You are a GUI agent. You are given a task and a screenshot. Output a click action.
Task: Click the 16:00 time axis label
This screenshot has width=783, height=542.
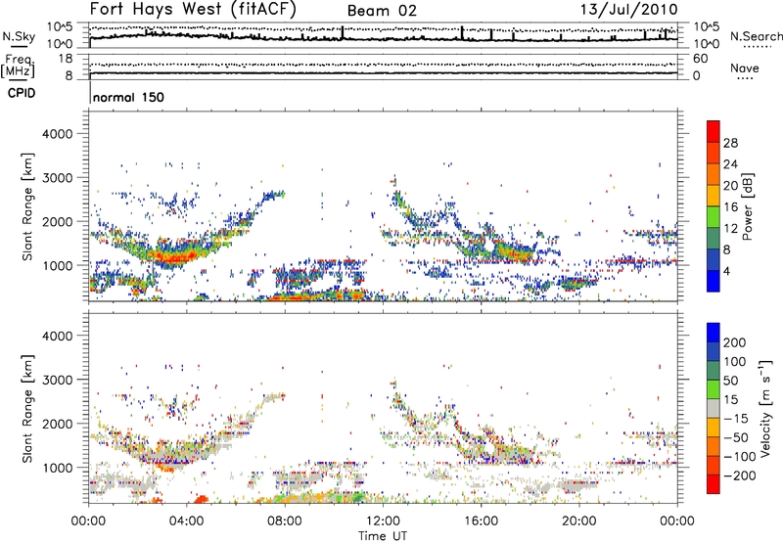pyautogui.click(x=481, y=521)
